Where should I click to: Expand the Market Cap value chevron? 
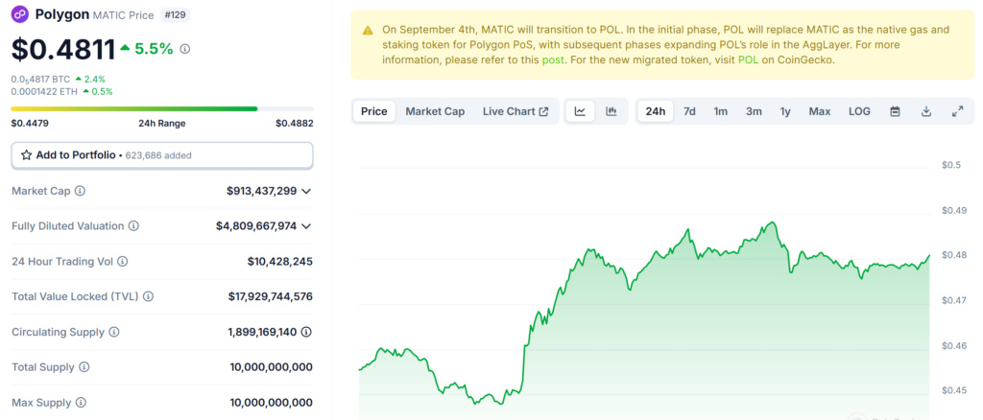click(306, 191)
